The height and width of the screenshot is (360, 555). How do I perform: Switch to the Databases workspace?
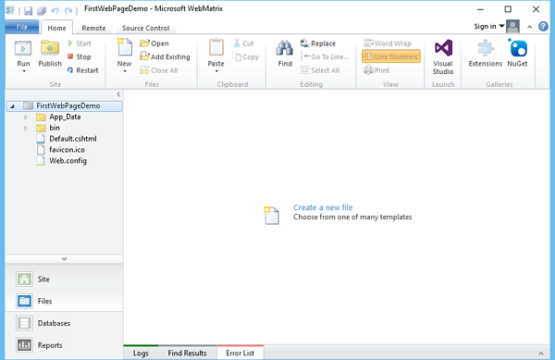[x=64, y=323]
